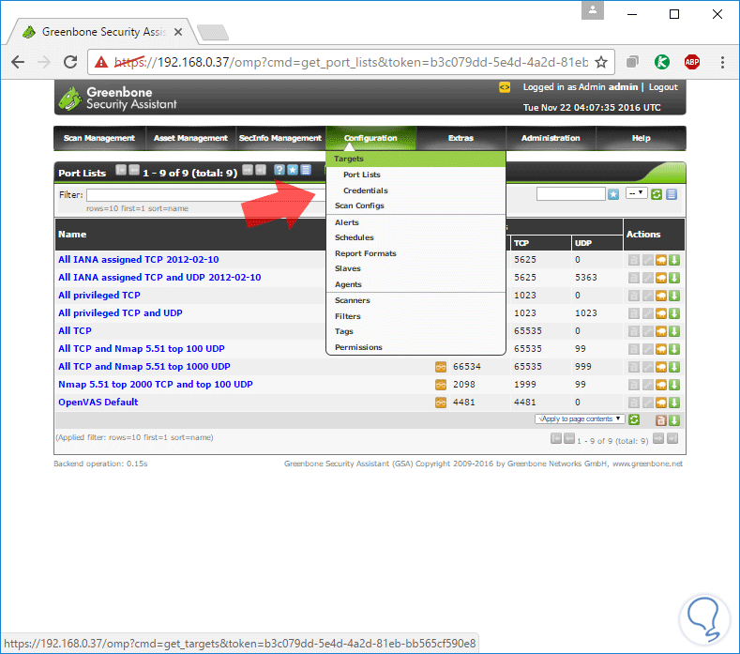Click the blue star icon beside filter name field
This screenshot has width=740, height=654.
(x=613, y=194)
